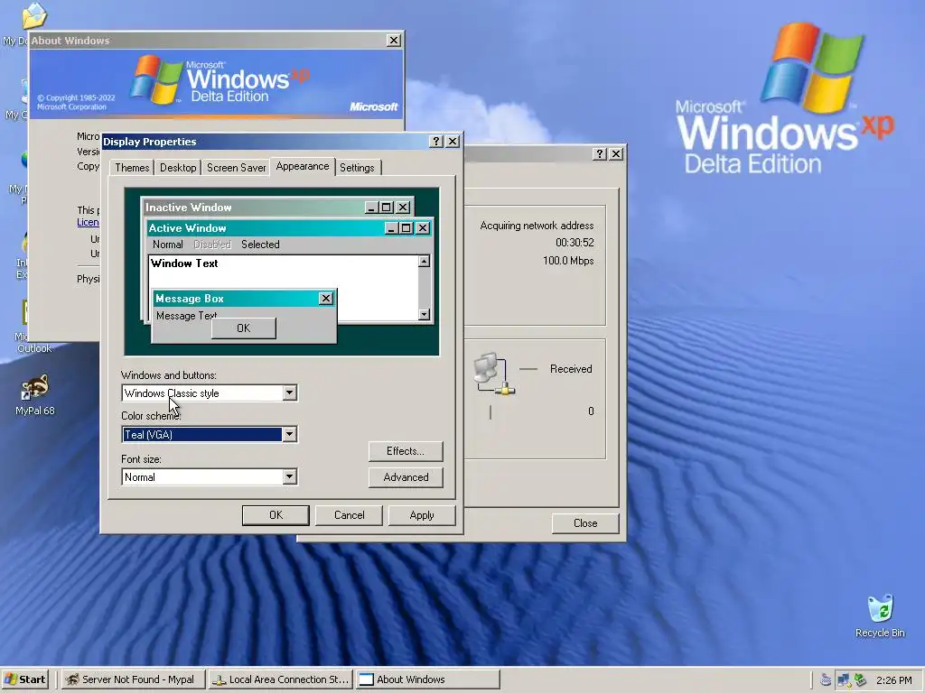Click the Advanced button
925x693 pixels.
pyautogui.click(x=406, y=477)
